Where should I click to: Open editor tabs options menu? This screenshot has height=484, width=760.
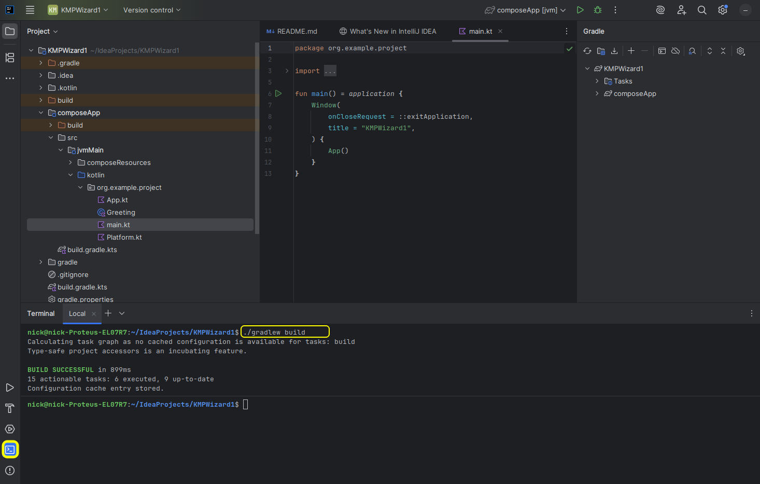pos(567,31)
